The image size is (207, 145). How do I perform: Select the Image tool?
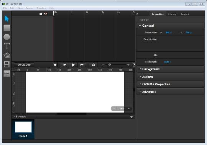coord(7,55)
